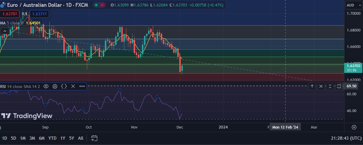Open RSI indicator settings via the gear icon
The height and width of the screenshot is (145, 363).
(55, 86)
